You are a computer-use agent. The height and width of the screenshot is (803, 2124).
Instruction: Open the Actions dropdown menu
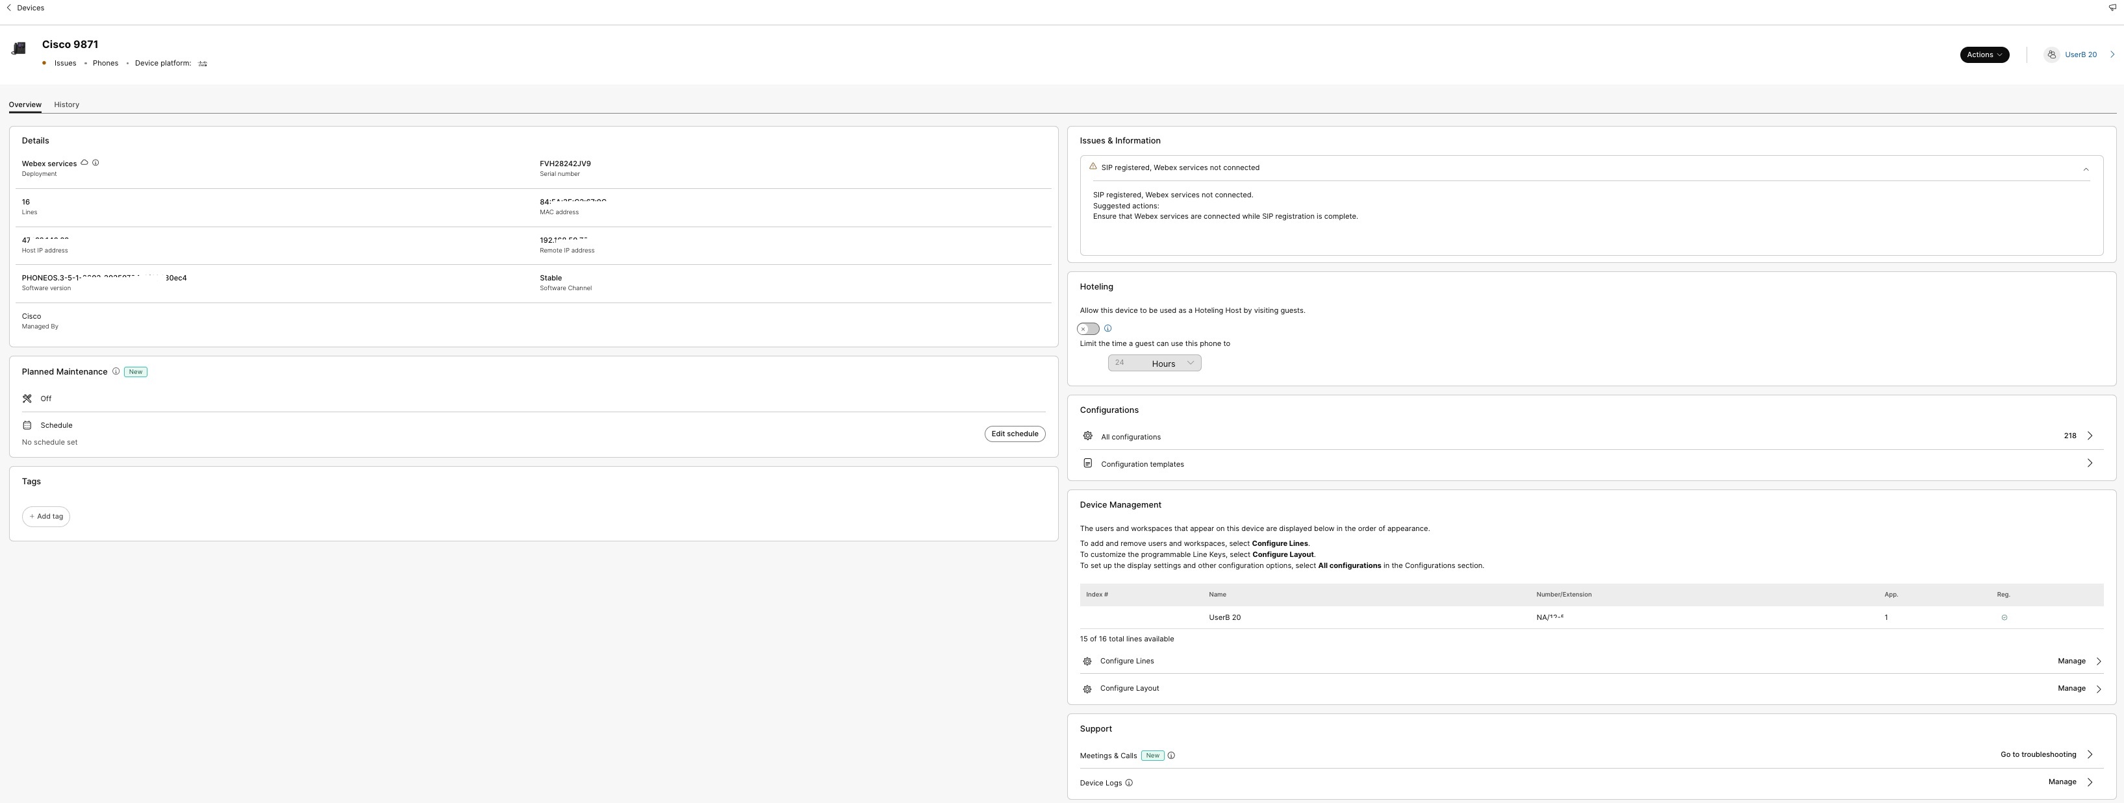(x=1984, y=55)
